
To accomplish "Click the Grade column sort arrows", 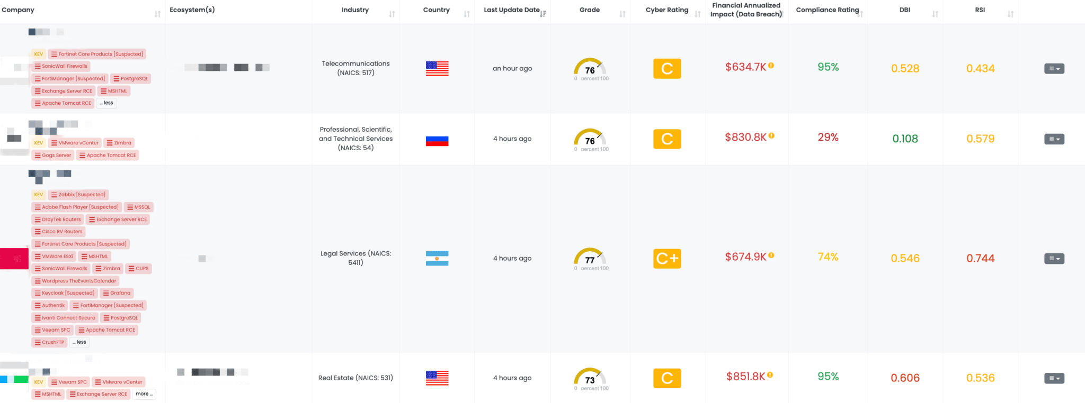I will click(622, 14).
